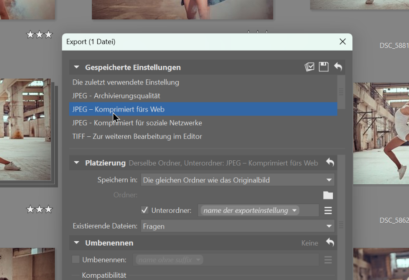The image size is (409, 280).
Task: Collapse the Gespeicherte Einstellungen section
Action: (77, 67)
